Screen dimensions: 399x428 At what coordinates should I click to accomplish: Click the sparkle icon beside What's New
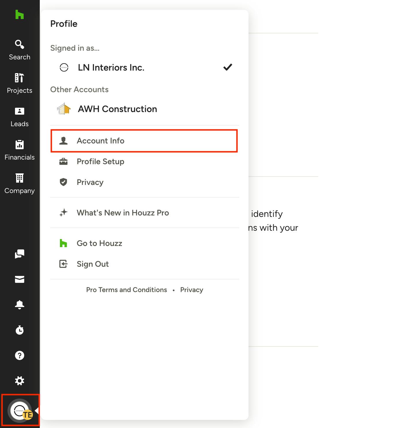pos(63,213)
